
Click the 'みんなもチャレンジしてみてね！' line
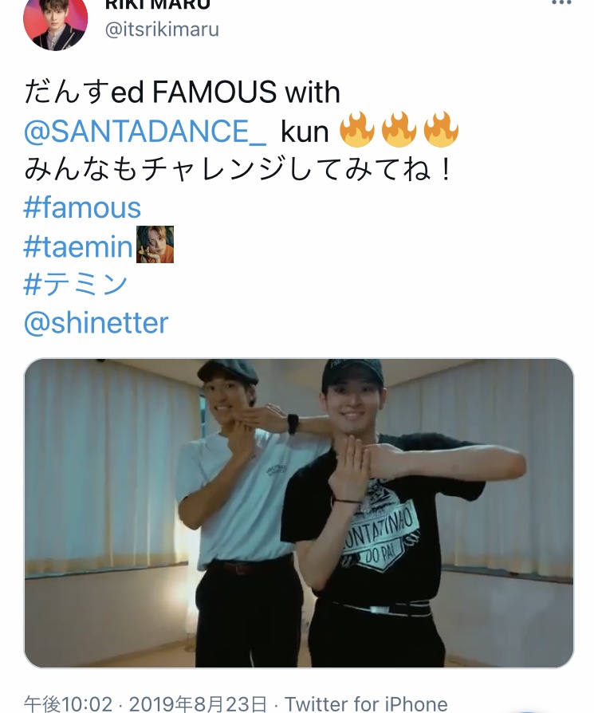tap(238, 169)
